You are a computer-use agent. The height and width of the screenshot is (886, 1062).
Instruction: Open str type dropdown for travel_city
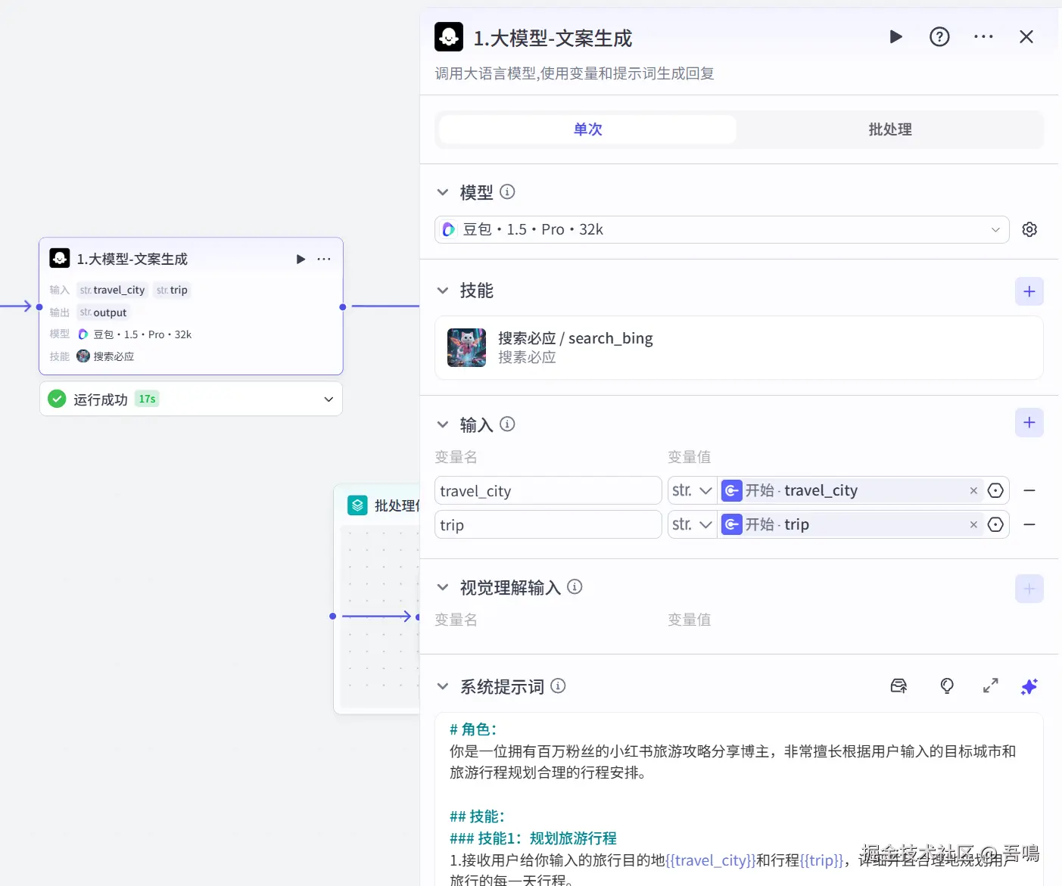(x=692, y=490)
